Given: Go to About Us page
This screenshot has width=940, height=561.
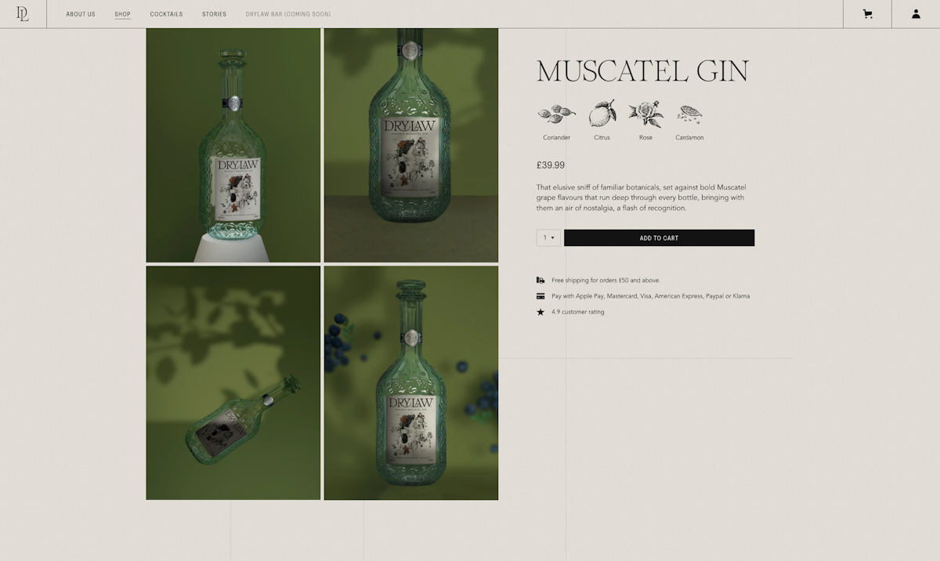Looking at the screenshot, I should pos(81,14).
